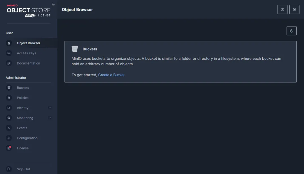Toggle dark/light theme with sun button
Screen dimensions: 304x174
tap(294, 10)
